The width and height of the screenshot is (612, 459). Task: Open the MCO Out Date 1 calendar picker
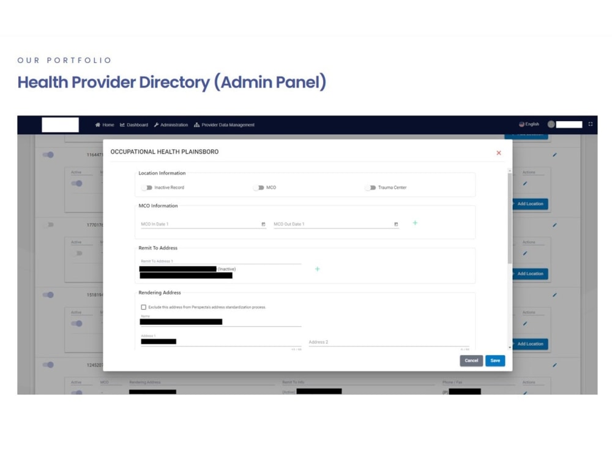pos(395,224)
